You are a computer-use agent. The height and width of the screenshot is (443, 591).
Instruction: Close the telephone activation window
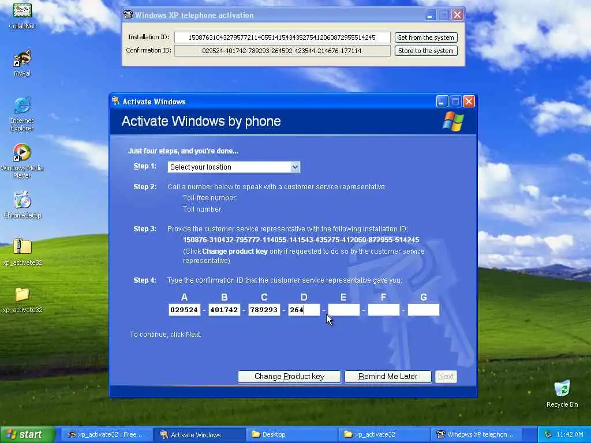click(x=457, y=14)
